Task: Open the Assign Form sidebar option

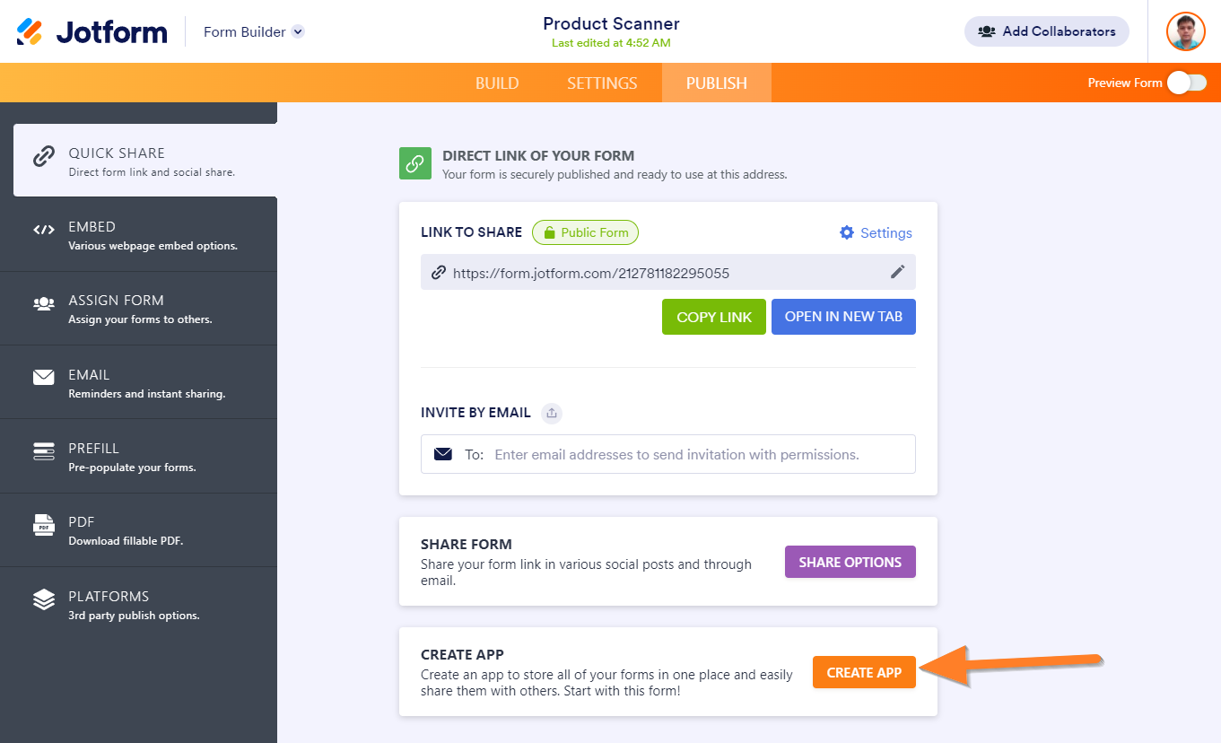Action: pos(138,309)
